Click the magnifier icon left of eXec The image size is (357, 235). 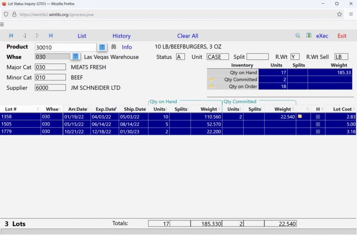pos(298,36)
